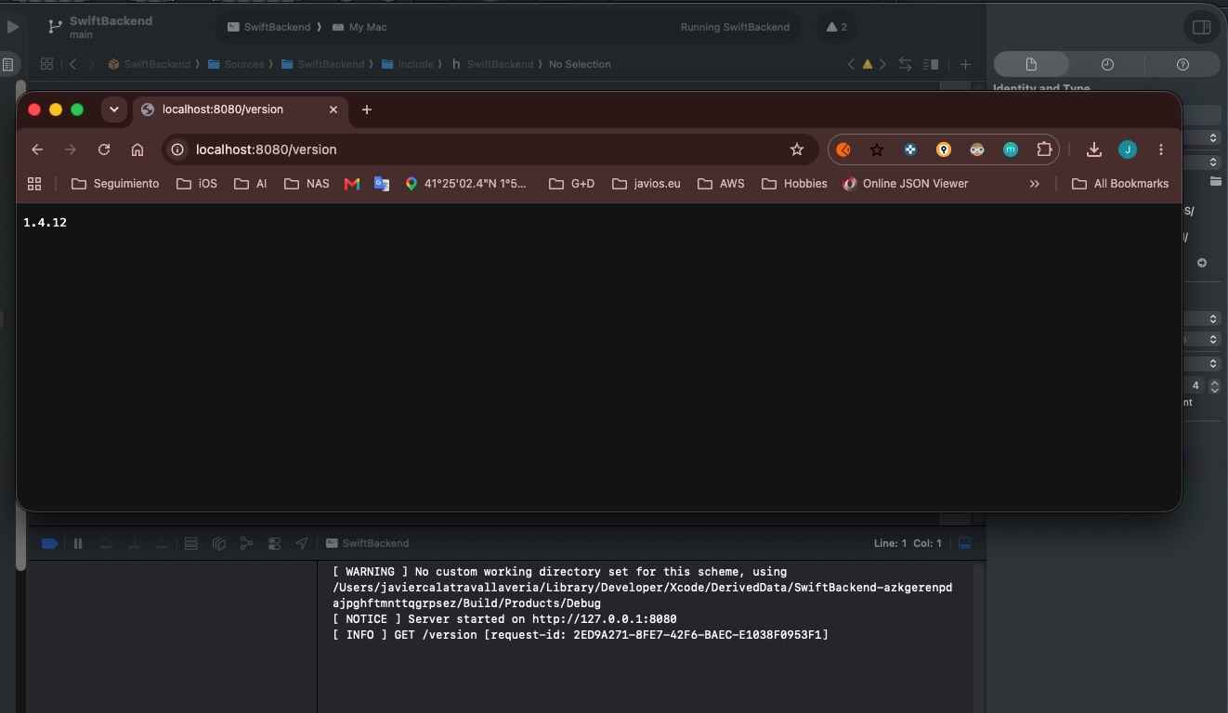Show hidden bookmarks with the chevron
The height and width of the screenshot is (713, 1228).
coord(1035,184)
